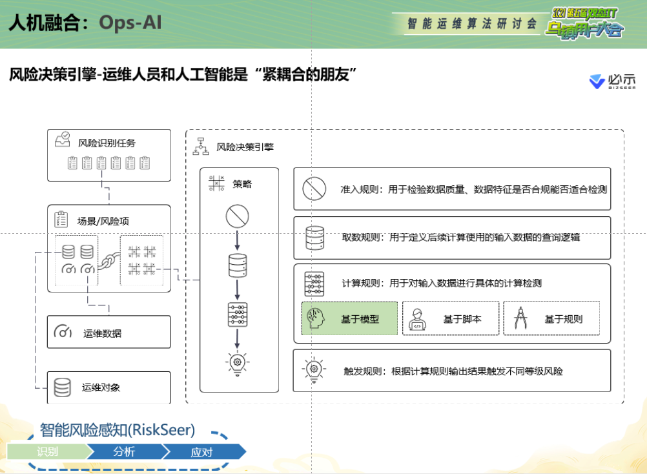This screenshot has width=647, height=474.
Task: Click the lightbulb icon in the 策略 flow column
Action: 237,363
